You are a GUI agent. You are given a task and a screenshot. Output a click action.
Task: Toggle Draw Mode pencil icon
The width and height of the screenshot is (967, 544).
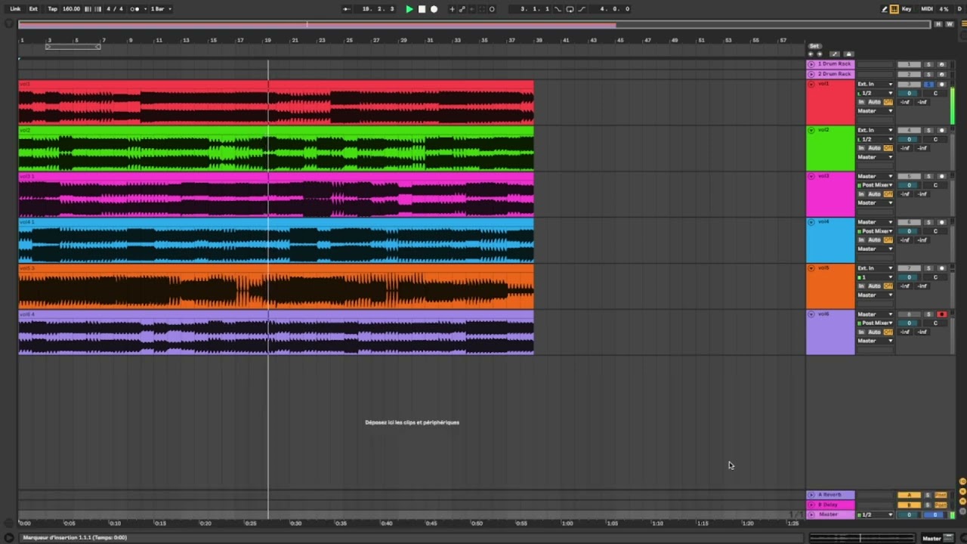tap(885, 9)
